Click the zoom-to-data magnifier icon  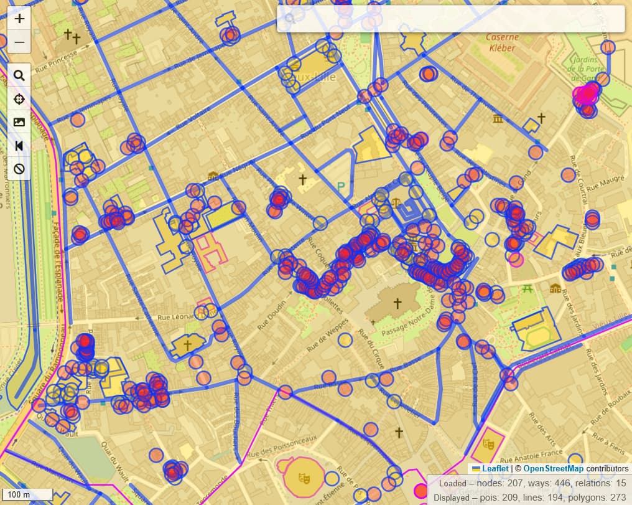(19, 76)
